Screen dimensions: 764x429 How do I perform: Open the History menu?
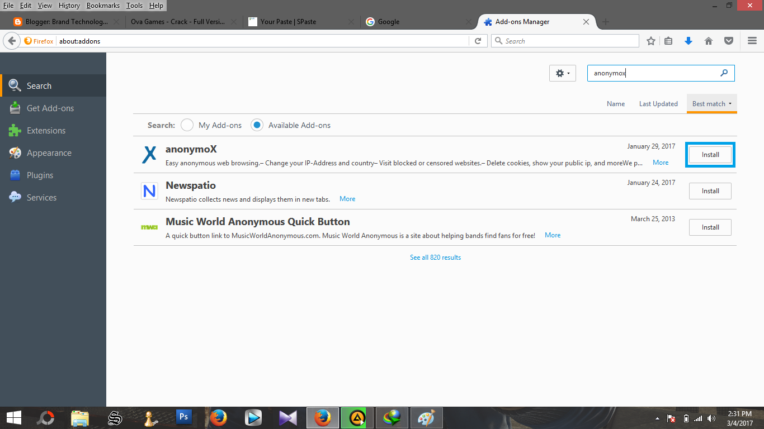69,6
